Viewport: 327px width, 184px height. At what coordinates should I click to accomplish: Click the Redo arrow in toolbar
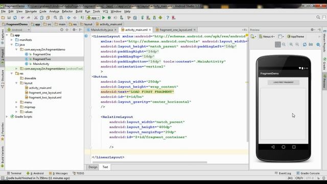click(x=29, y=18)
